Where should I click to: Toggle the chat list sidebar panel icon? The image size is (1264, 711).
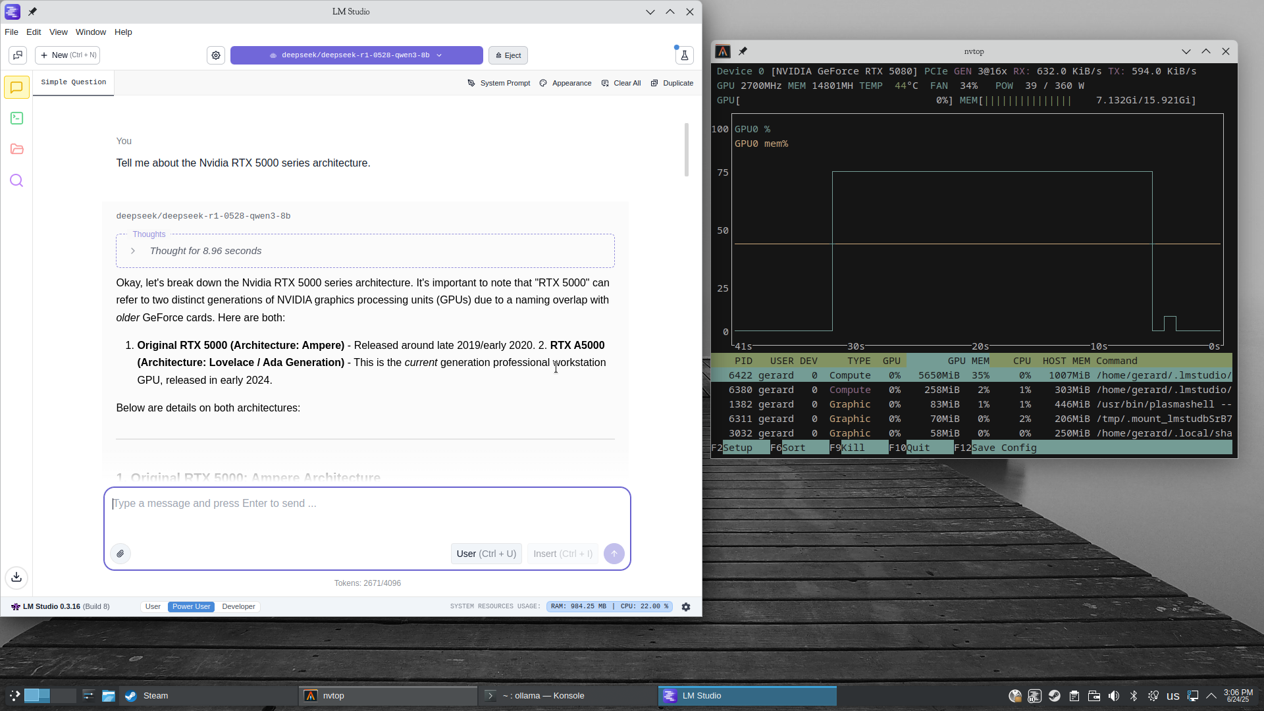click(x=18, y=55)
